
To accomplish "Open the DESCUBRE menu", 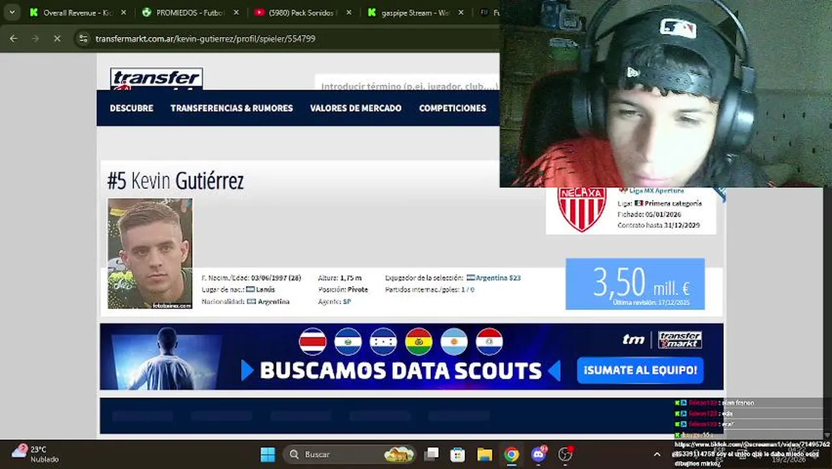I will tap(132, 108).
